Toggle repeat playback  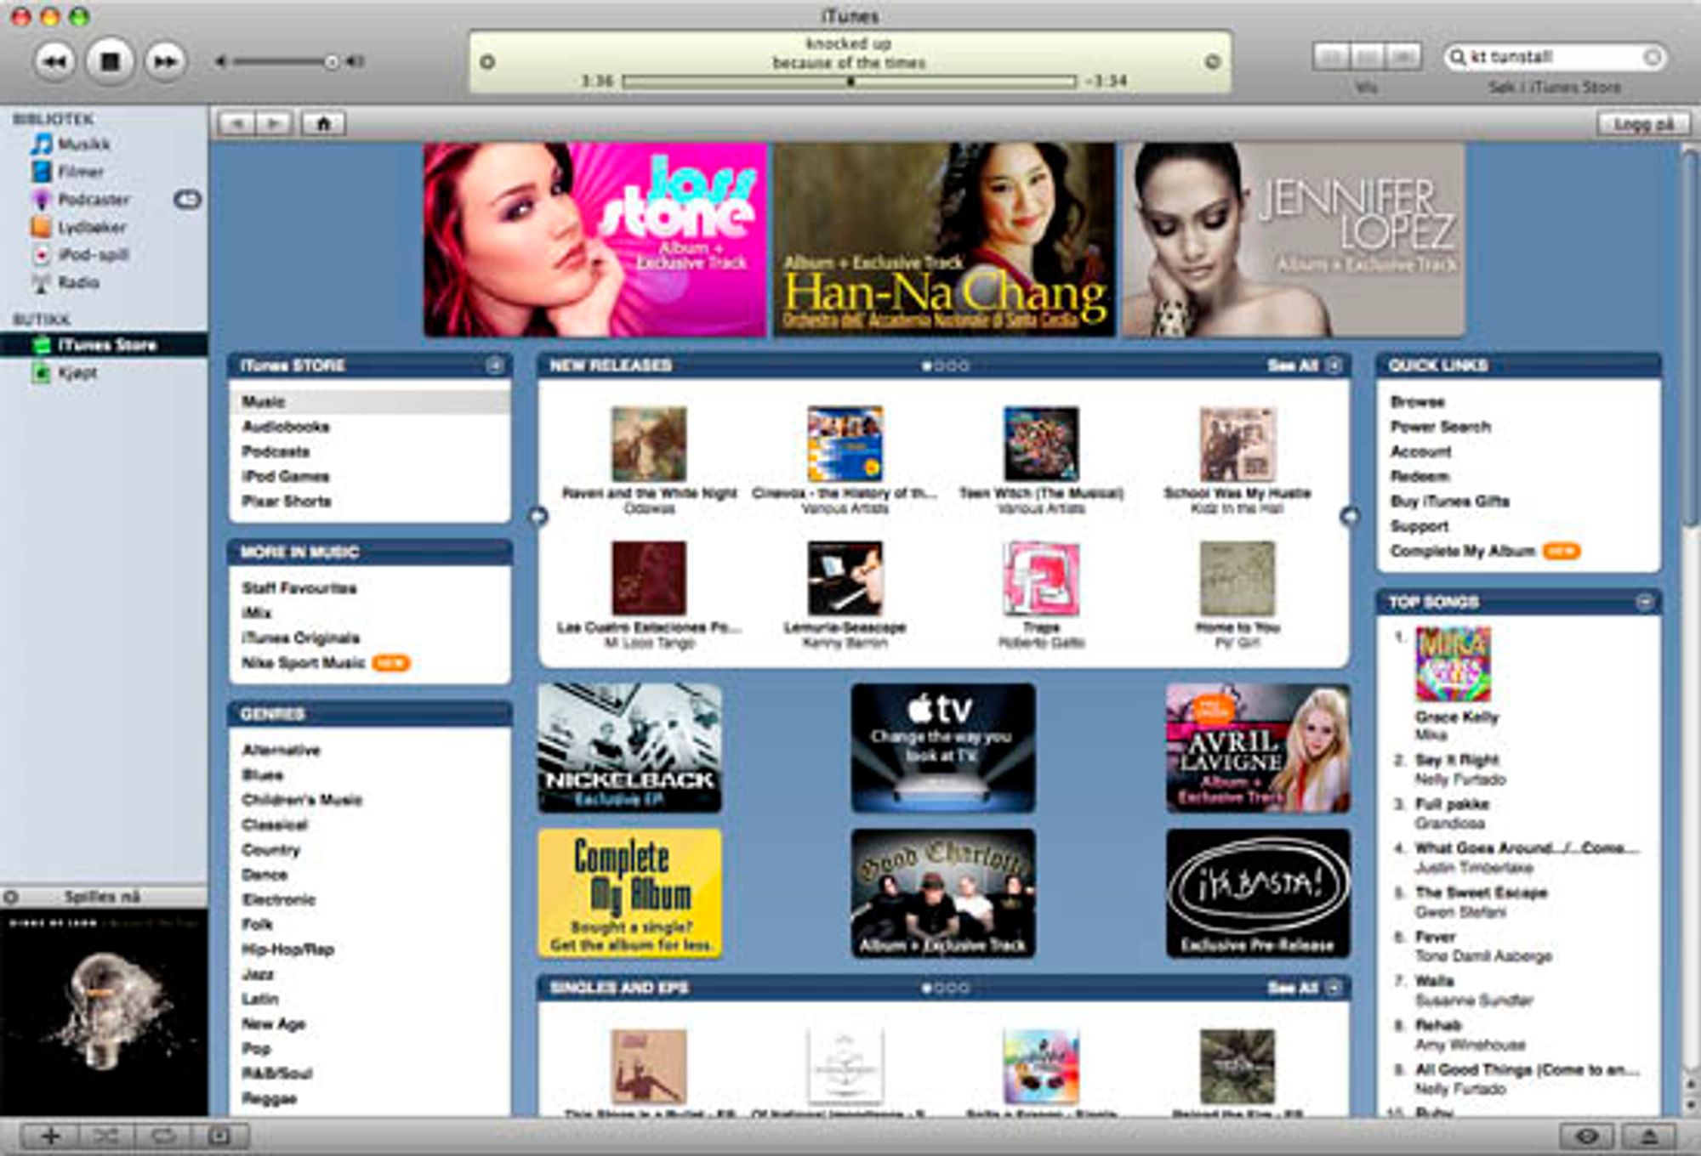[163, 1136]
